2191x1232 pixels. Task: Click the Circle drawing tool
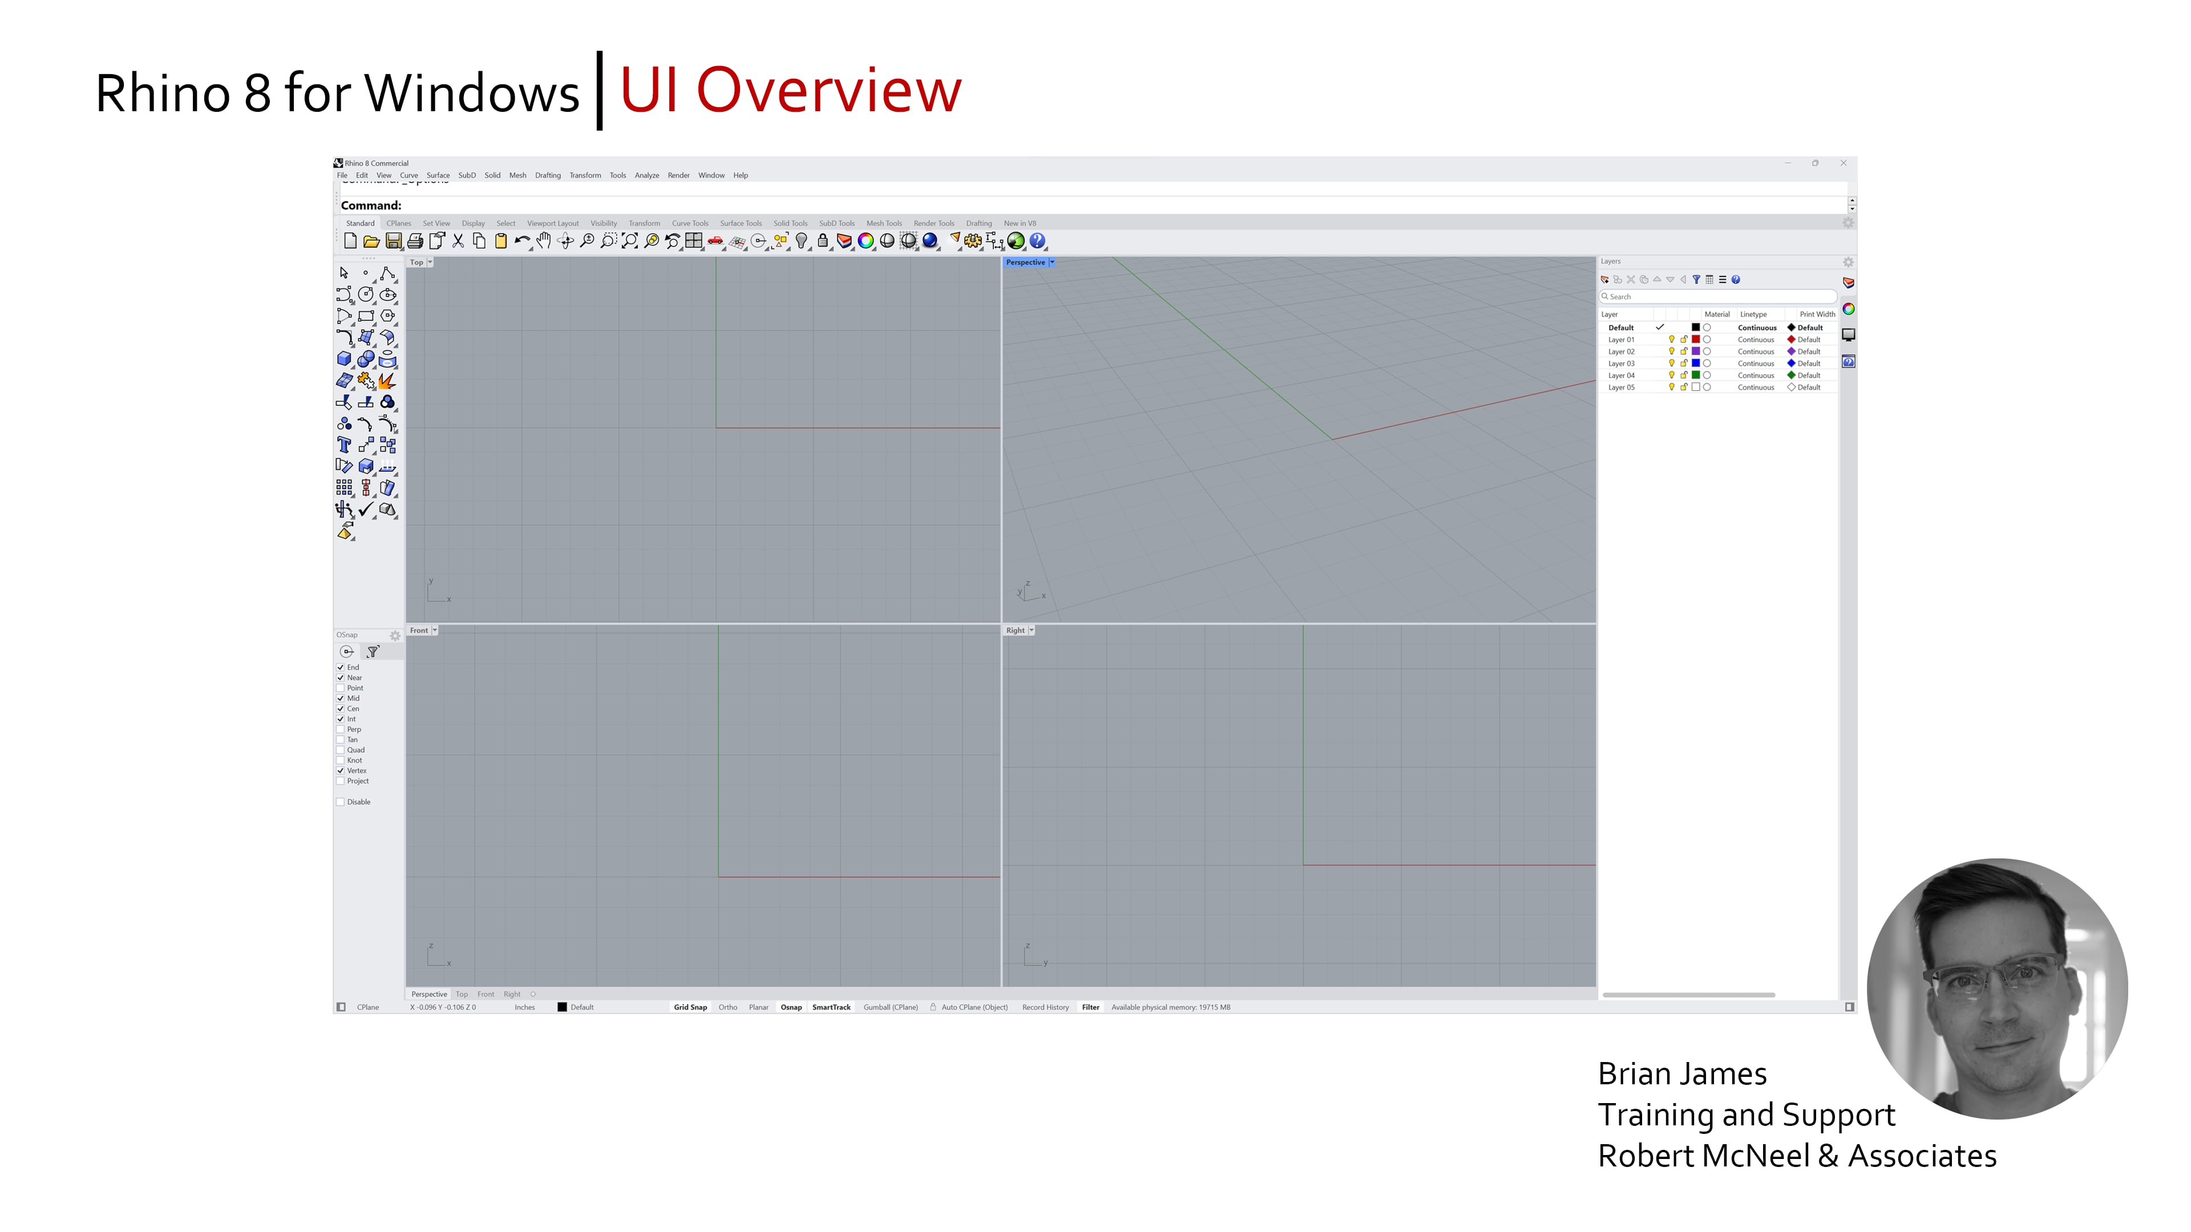coord(366,294)
